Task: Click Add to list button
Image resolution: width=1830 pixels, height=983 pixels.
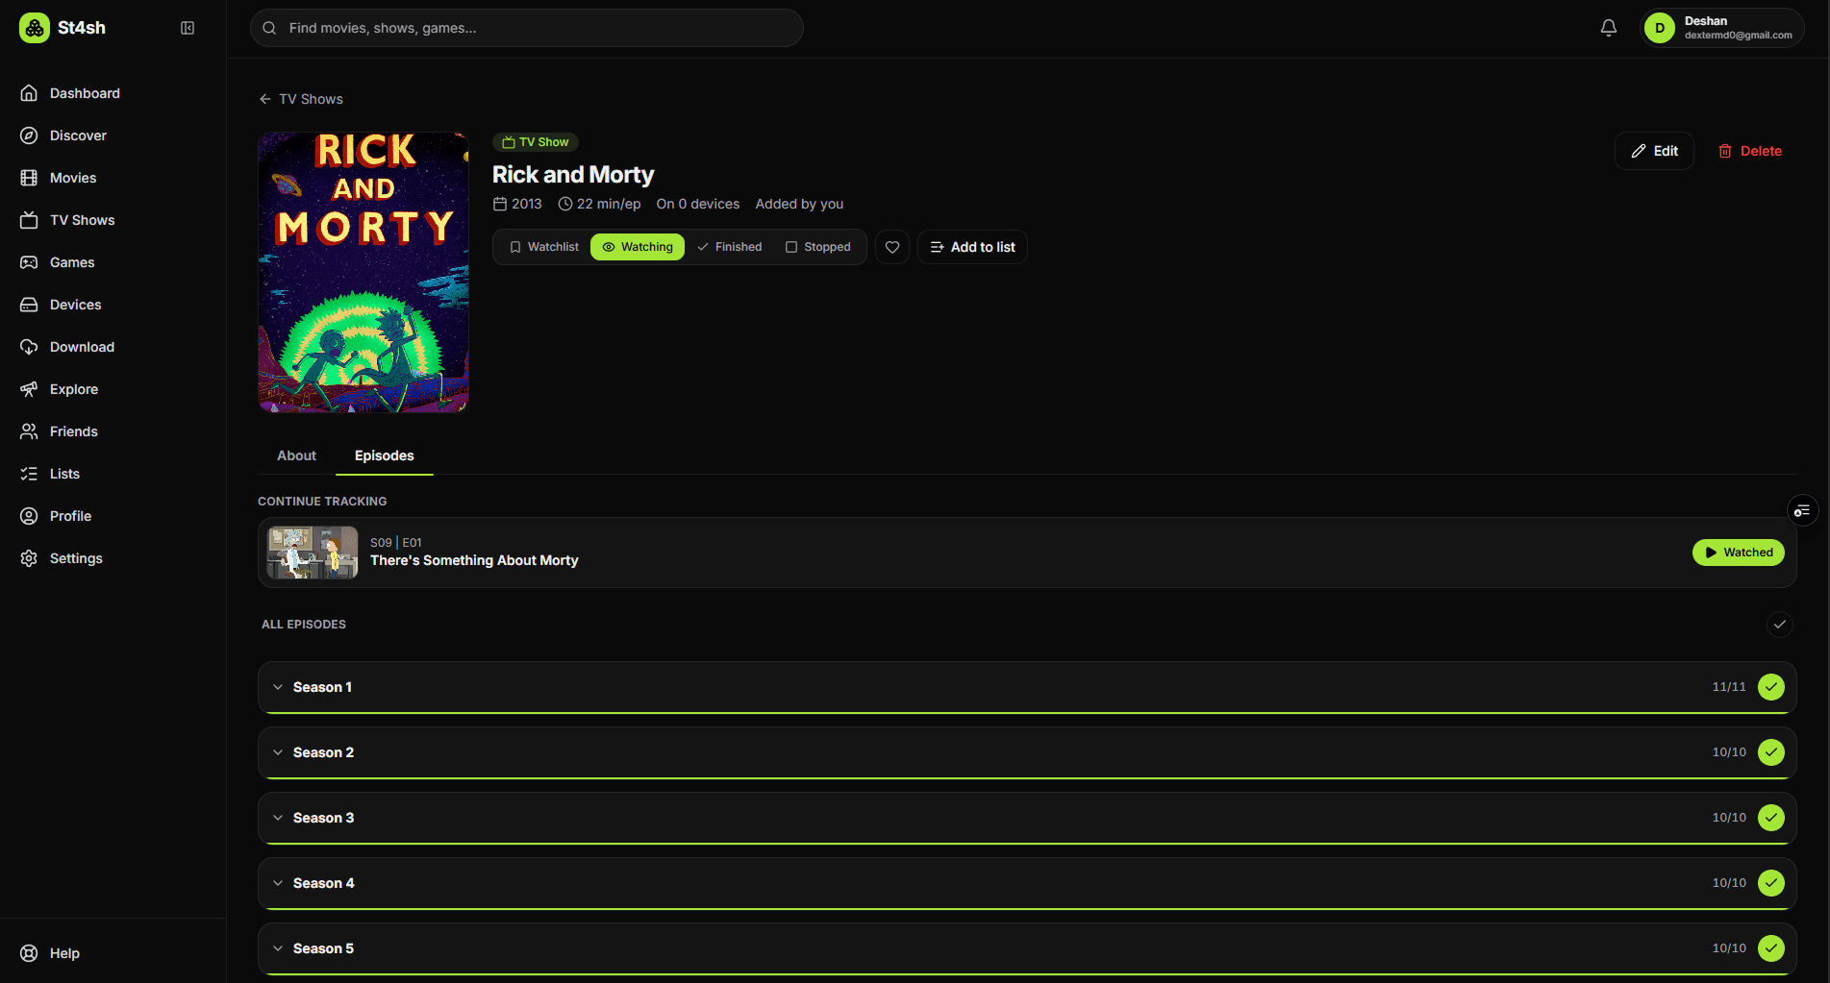Action: [972, 247]
